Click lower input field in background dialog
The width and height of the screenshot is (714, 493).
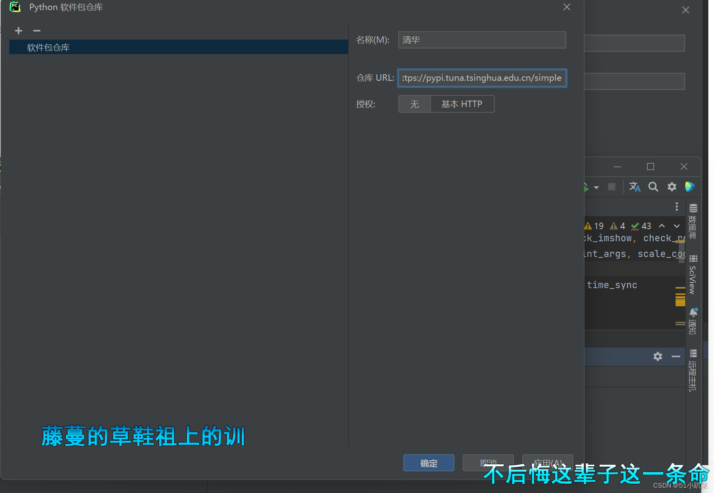point(634,81)
